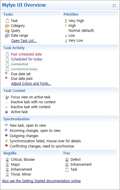Click the Task Context section header
This screenshot has width=120, height=190.
14,91
